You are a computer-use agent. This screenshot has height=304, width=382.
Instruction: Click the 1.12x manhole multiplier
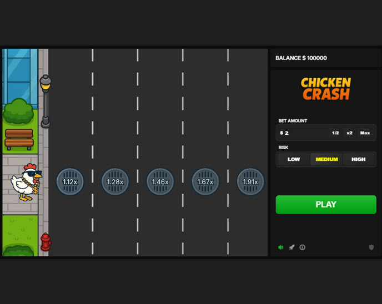[x=70, y=182]
